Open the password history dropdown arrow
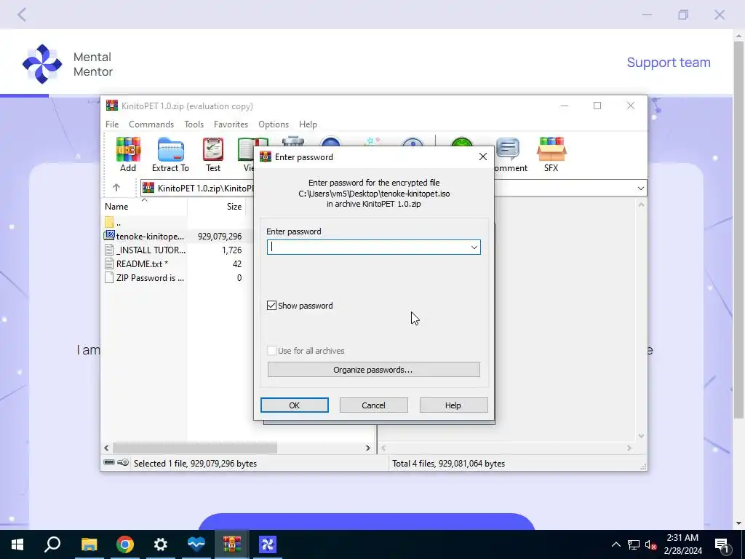745x559 pixels. (474, 247)
